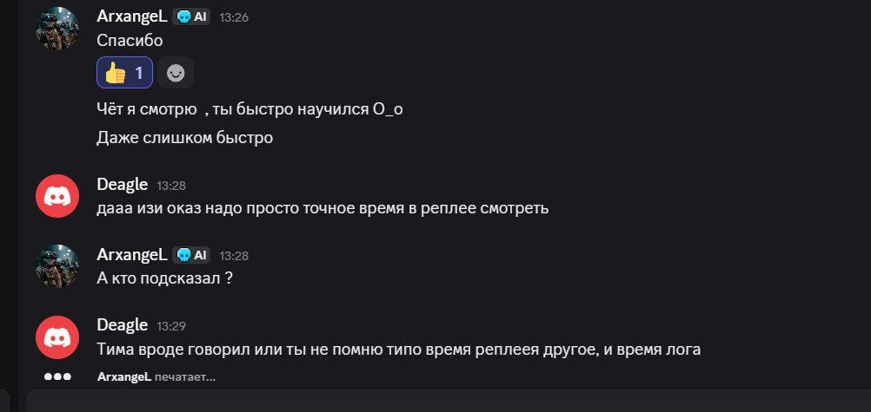Open ArxangeL's username above "Спасибо"
The height and width of the screenshot is (412, 871).
click(132, 16)
